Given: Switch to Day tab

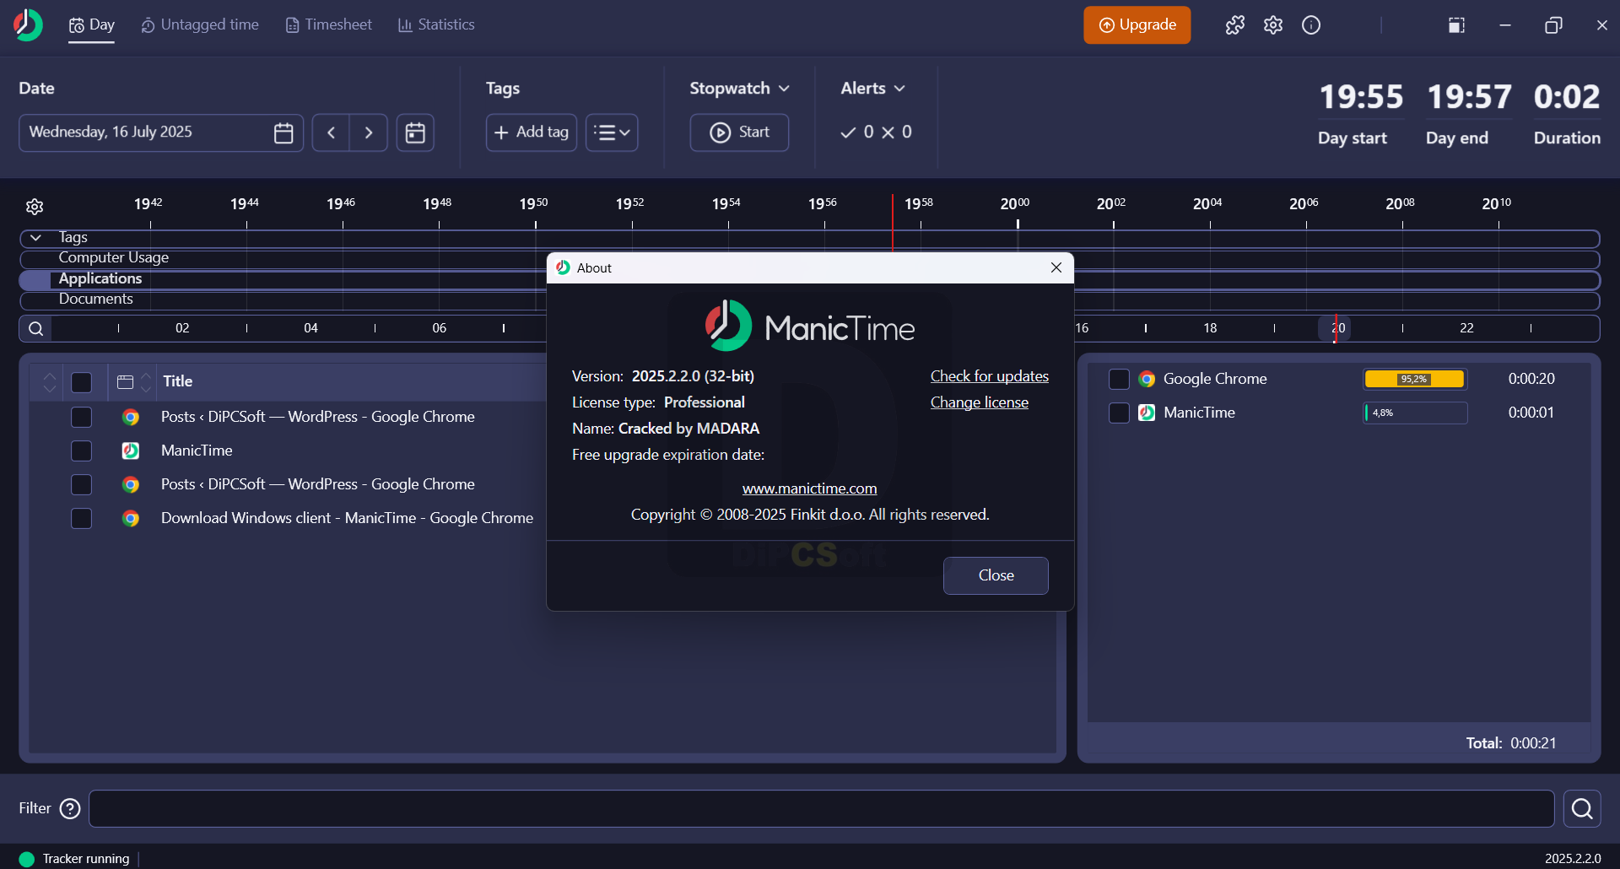Looking at the screenshot, I should (x=91, y=24).
